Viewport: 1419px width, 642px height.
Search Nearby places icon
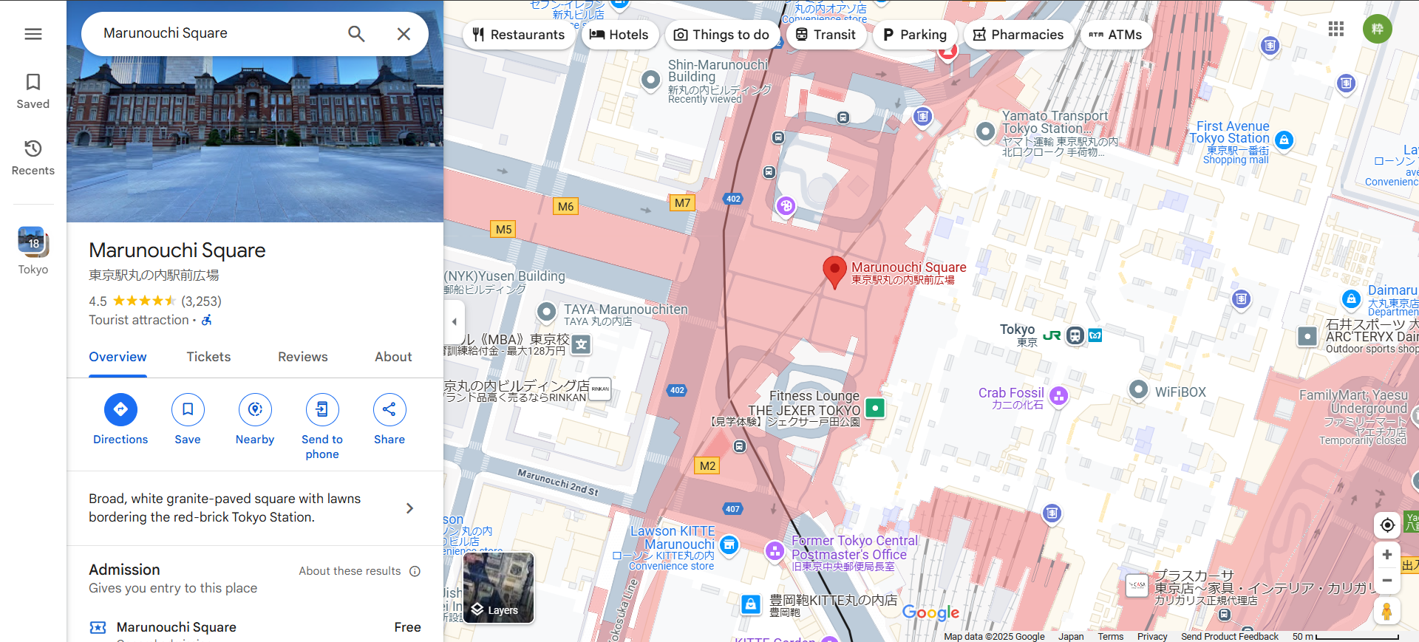[x=255, y=409]
